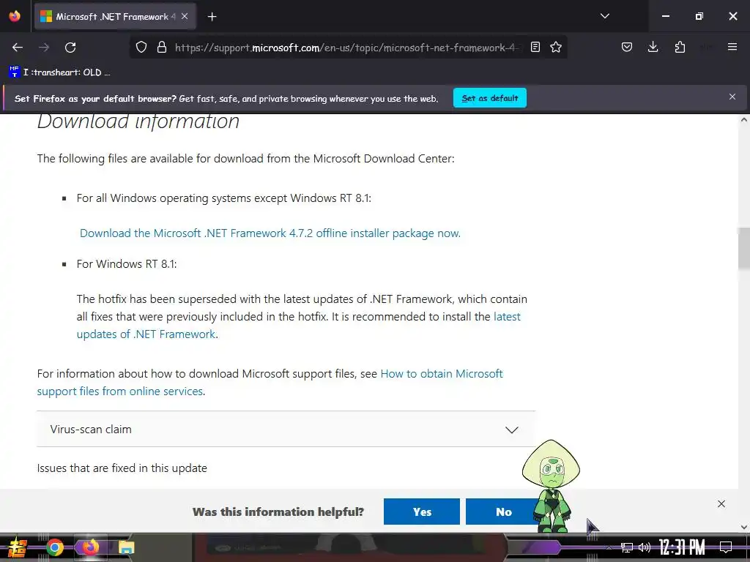Image resolution: width=750 pixels, height=562 pixels.
Task: Open File Explorer from the taskbar
Action: (x=126, y=547)
